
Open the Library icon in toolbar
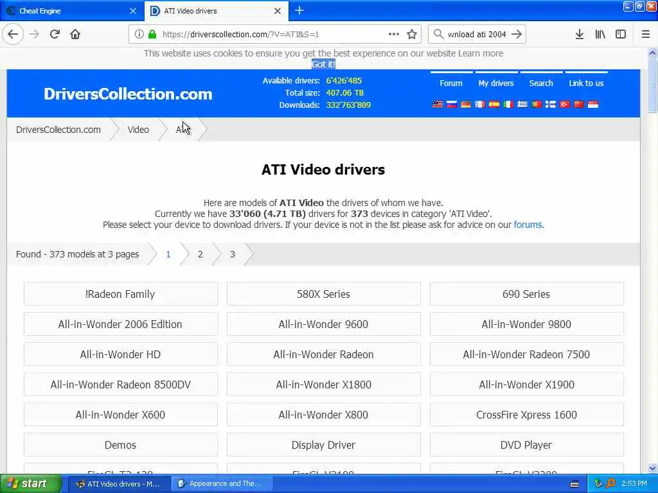coord(600,34)
